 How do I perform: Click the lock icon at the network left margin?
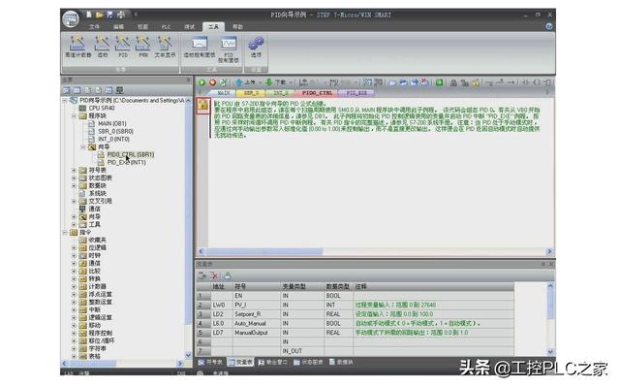tap(202, 106)
